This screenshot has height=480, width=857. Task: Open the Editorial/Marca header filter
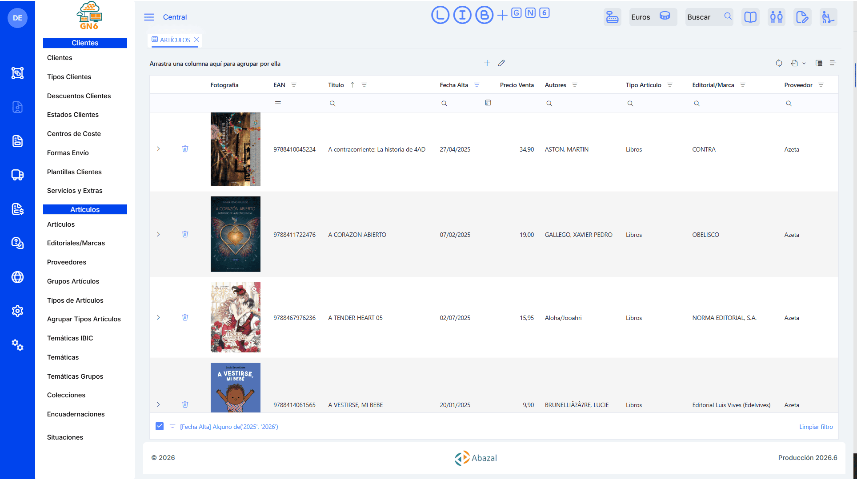[x=742, y=85]
